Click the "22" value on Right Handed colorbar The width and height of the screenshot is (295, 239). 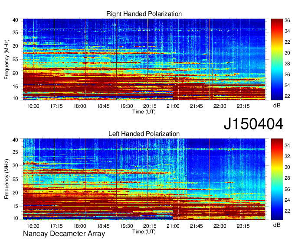click(287, 96)
